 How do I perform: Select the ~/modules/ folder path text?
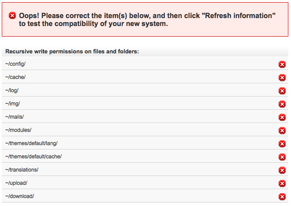(x=18, y=130)
